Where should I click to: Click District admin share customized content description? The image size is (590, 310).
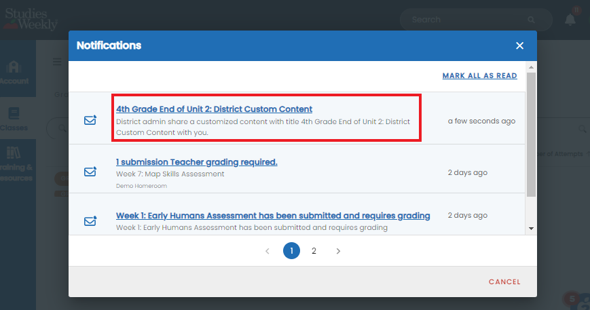click(263, 127)
